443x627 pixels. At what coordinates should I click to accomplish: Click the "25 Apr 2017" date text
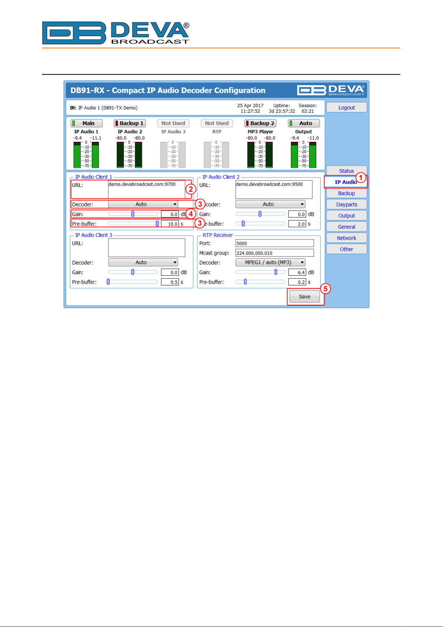[250, 106]
